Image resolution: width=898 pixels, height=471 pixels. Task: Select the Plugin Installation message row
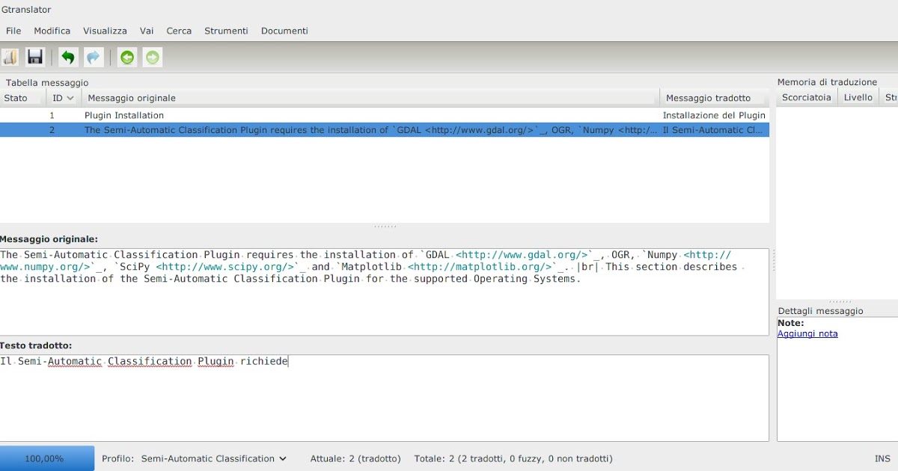tap(385, 115)
